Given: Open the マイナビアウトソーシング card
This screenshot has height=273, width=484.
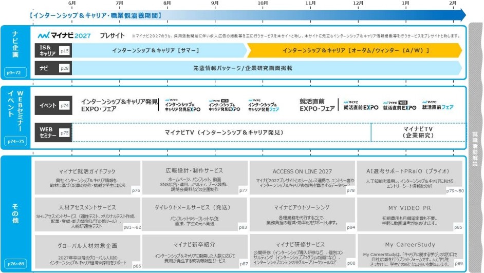Looking at the screenshot, I should [x=302, y=215].
